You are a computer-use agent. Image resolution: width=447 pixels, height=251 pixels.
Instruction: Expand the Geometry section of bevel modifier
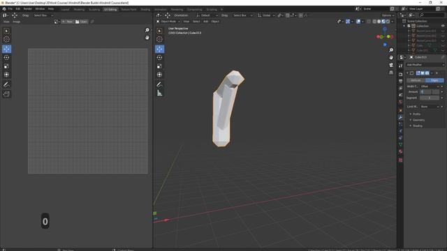pyautogui.click(x=418, y=120)
